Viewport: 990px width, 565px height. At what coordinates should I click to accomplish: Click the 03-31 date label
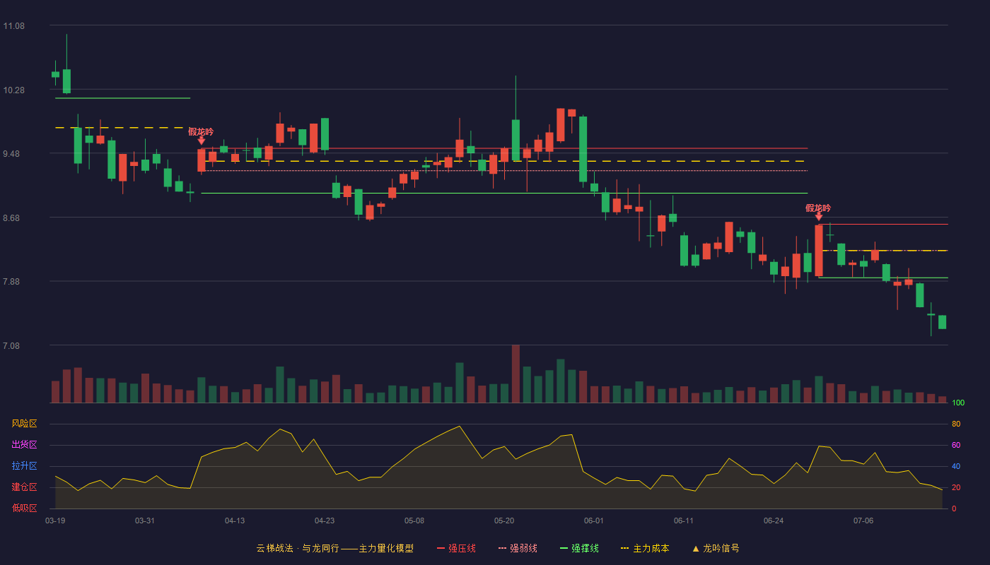145,521
